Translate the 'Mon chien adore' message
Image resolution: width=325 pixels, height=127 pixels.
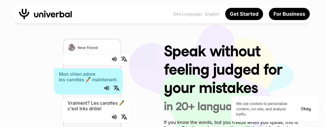pyautogui.click(x=116, y=88)
